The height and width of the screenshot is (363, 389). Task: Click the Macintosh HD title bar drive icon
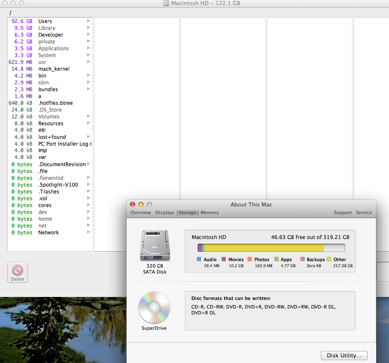[x=166, y=3]
